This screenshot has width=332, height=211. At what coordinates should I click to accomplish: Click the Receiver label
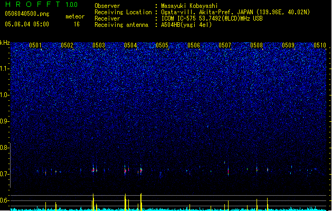[x=107, y=18]
